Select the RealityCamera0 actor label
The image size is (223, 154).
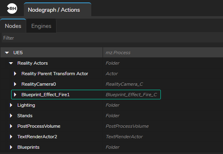point(38,84)
